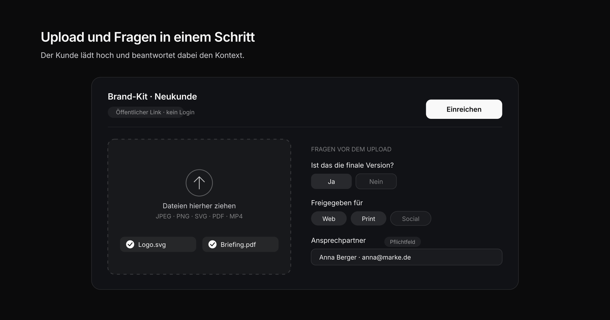
Task: Enable the Social release chip
Action: (x=411, y=219)
